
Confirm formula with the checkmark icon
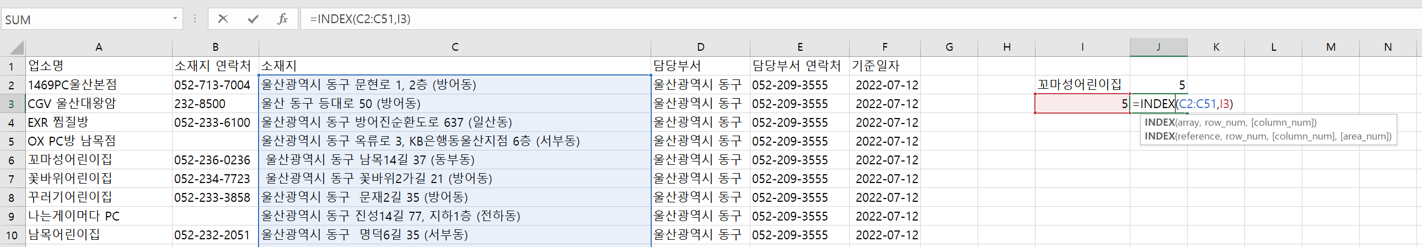click(x=253, y=19)
